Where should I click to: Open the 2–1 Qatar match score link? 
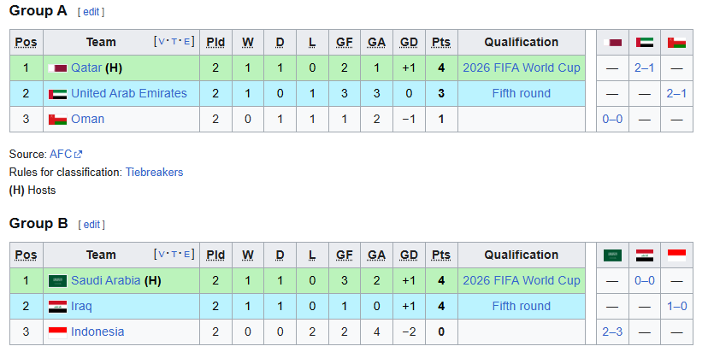coord(644,67)
